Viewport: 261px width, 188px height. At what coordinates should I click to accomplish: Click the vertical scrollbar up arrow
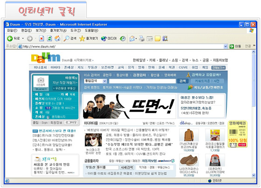[x=254, y=52]
